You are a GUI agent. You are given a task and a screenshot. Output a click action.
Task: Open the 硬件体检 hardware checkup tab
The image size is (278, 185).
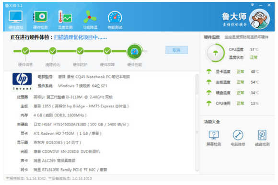(16, 20)
